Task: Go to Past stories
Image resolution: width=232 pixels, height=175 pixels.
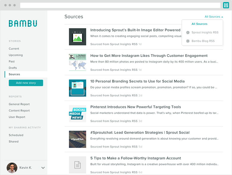Action: (x=12, y=61)
